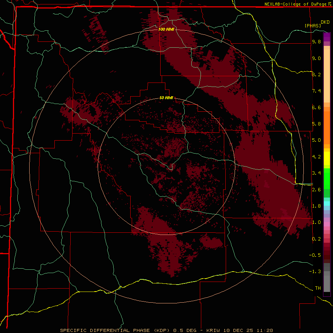
Task: Click the yellow segment of the color bar
Action: 327,158
